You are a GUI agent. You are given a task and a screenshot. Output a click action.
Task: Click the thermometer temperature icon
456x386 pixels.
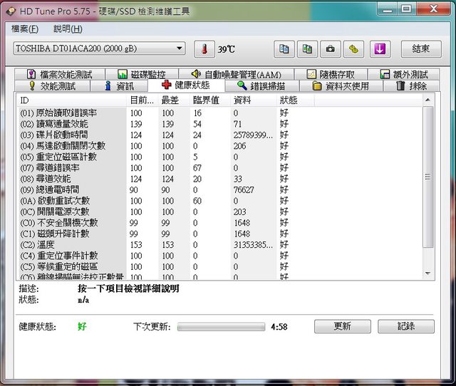coord(204,49)
